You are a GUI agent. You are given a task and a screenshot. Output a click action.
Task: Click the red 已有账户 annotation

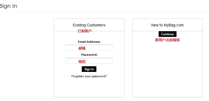click(85, 31)
